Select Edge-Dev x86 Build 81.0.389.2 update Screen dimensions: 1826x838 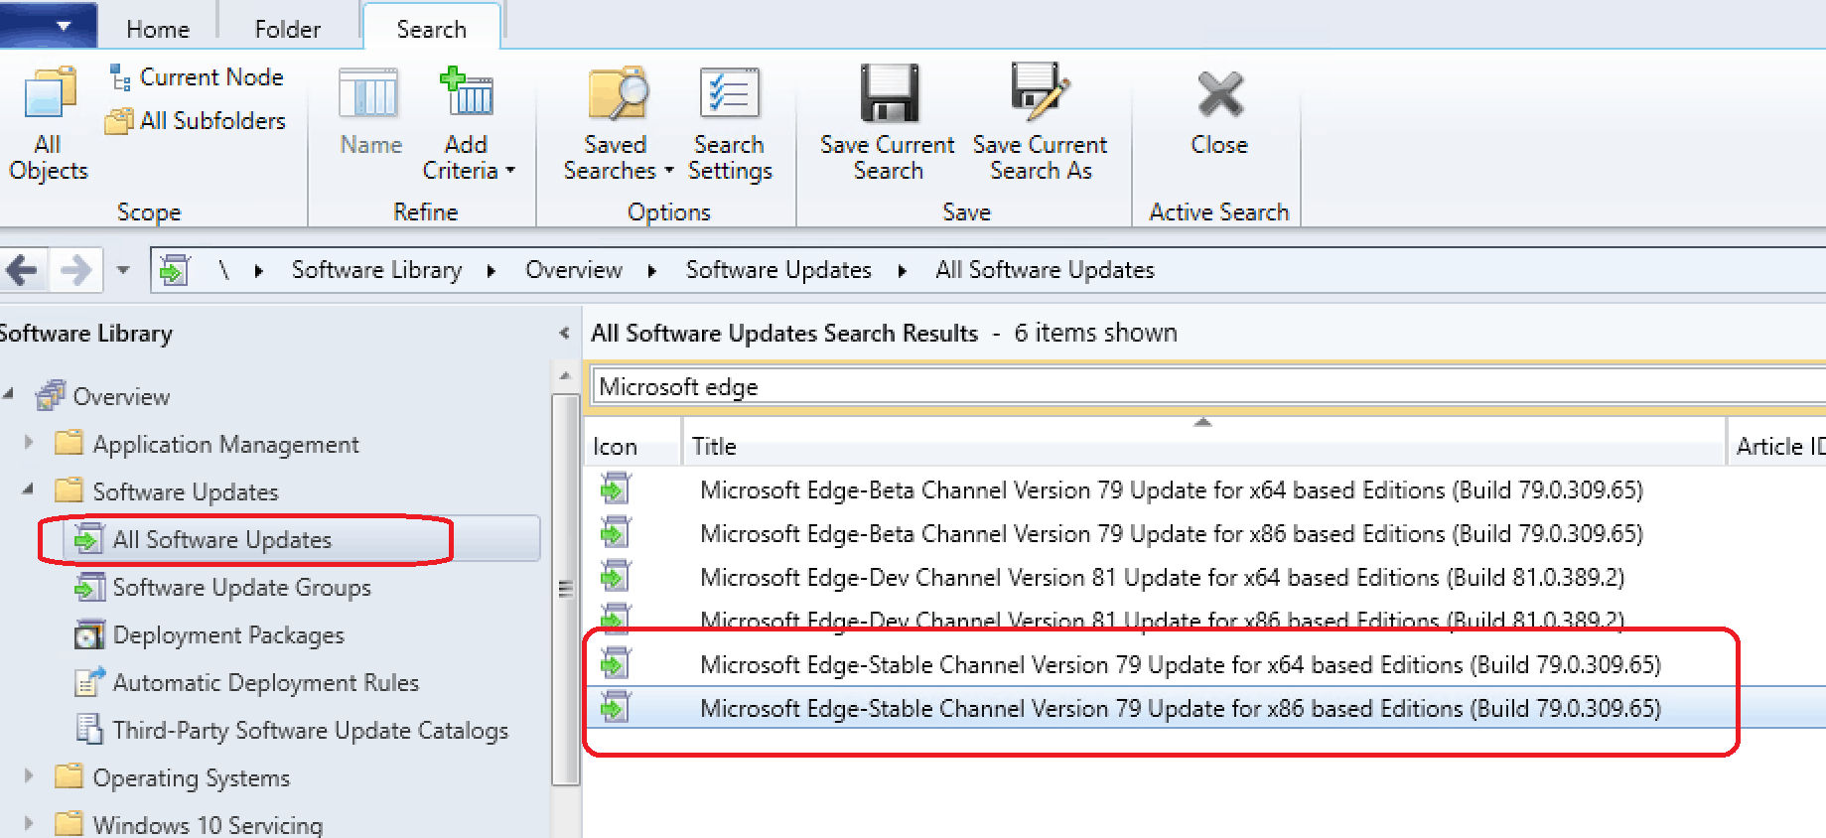tap(1162, 620)
